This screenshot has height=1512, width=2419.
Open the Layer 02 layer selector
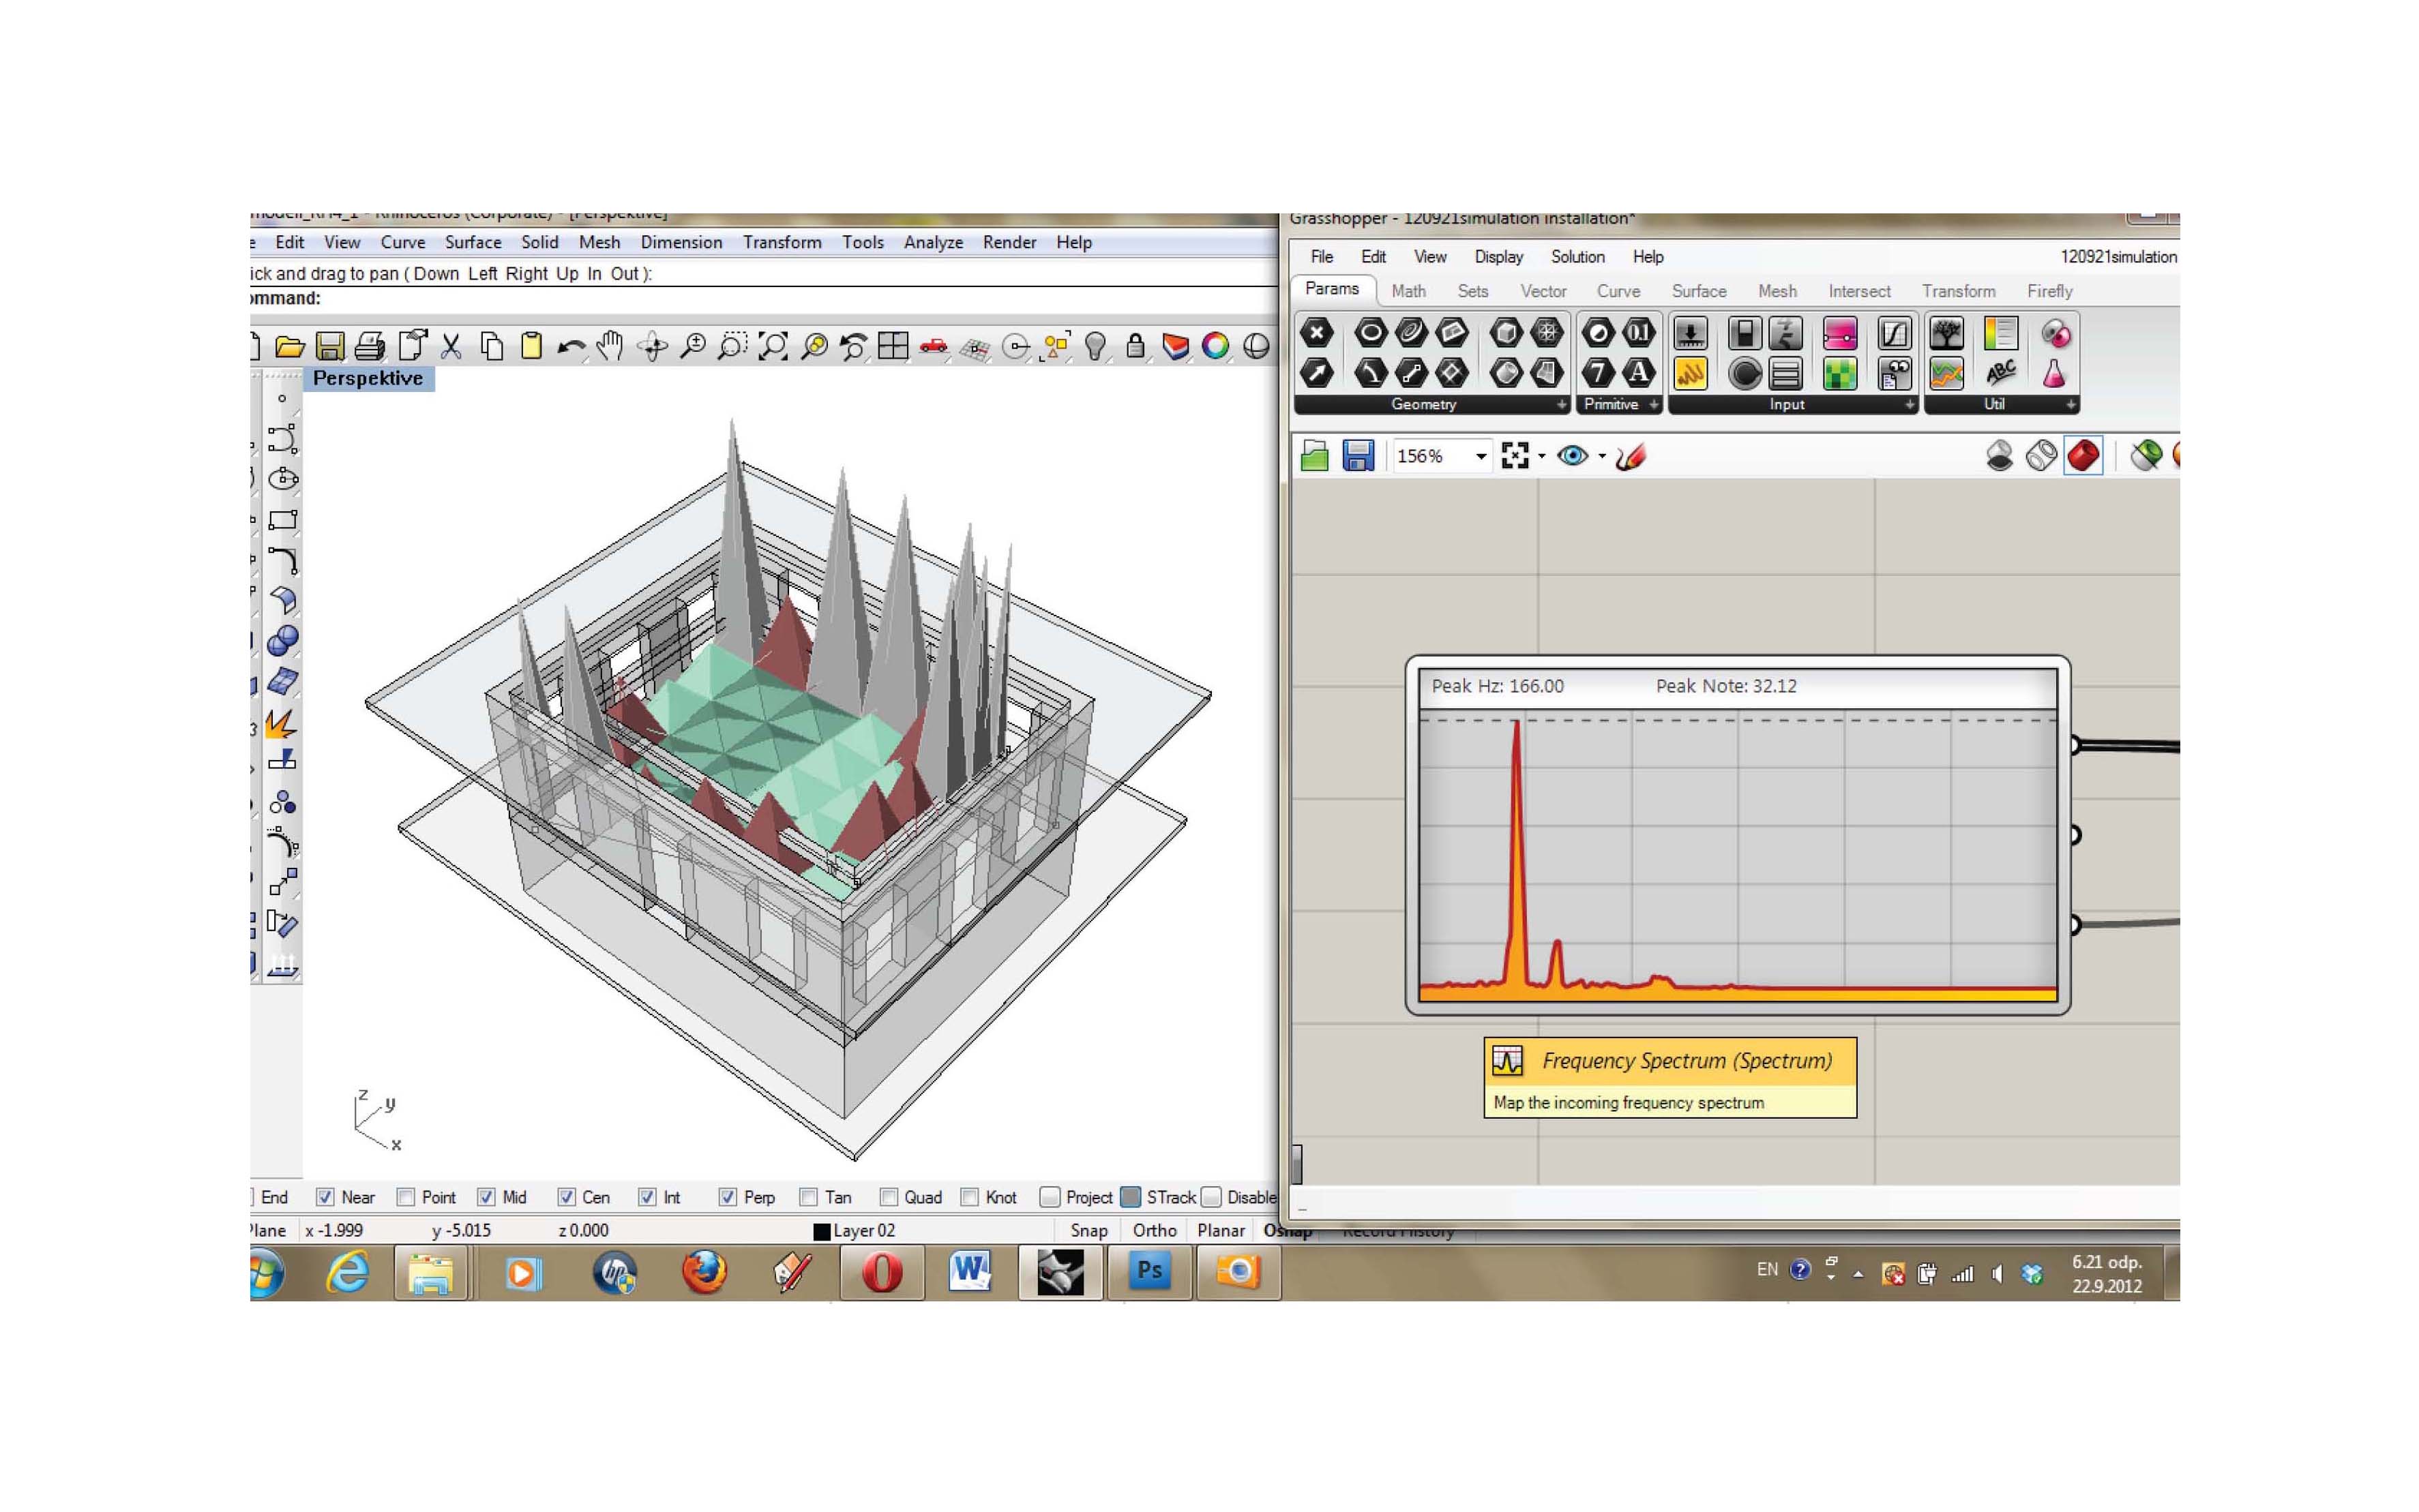855,1231
